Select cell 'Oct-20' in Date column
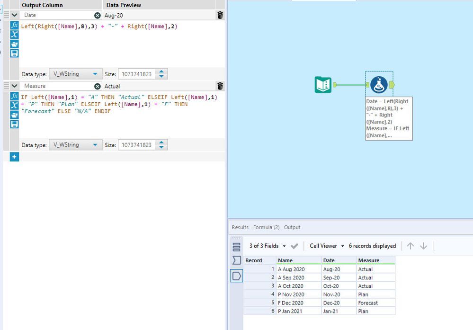 [339, 286]
